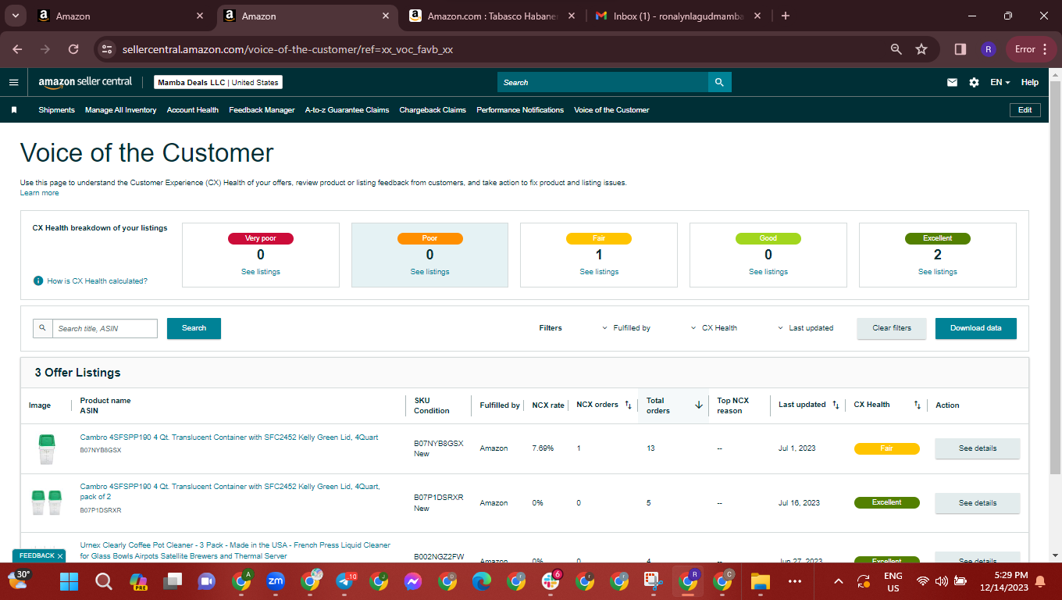See listings under Excellent
1062x600 pixels.
tap(938, 272)
